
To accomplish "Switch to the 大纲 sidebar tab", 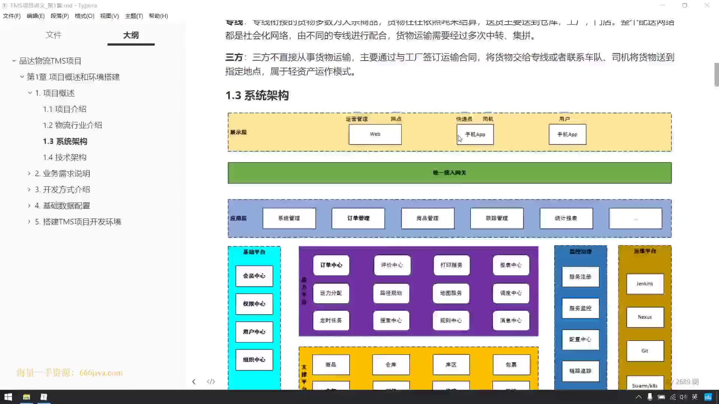I will (131, 35).
